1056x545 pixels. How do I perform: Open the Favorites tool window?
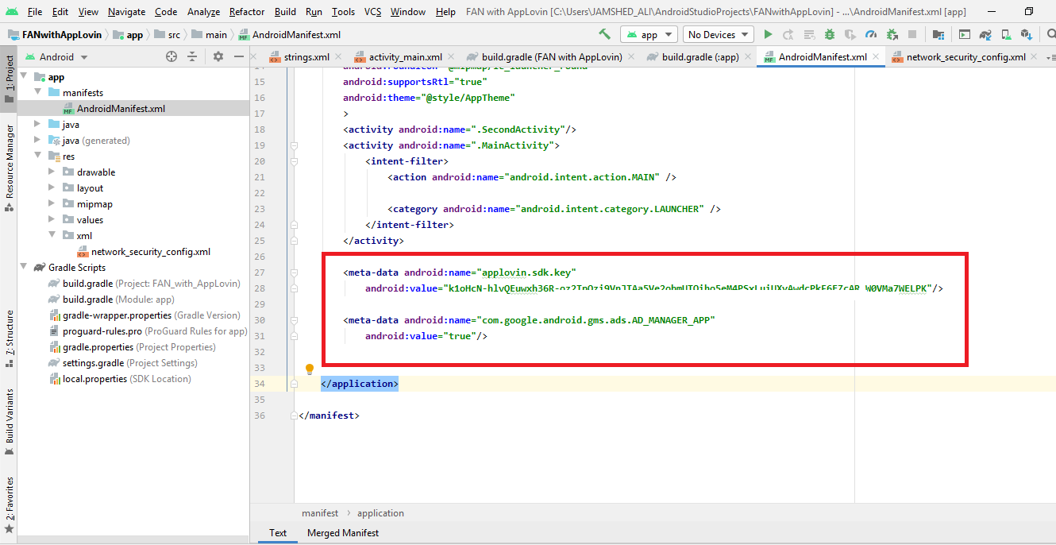pos(10,504)
